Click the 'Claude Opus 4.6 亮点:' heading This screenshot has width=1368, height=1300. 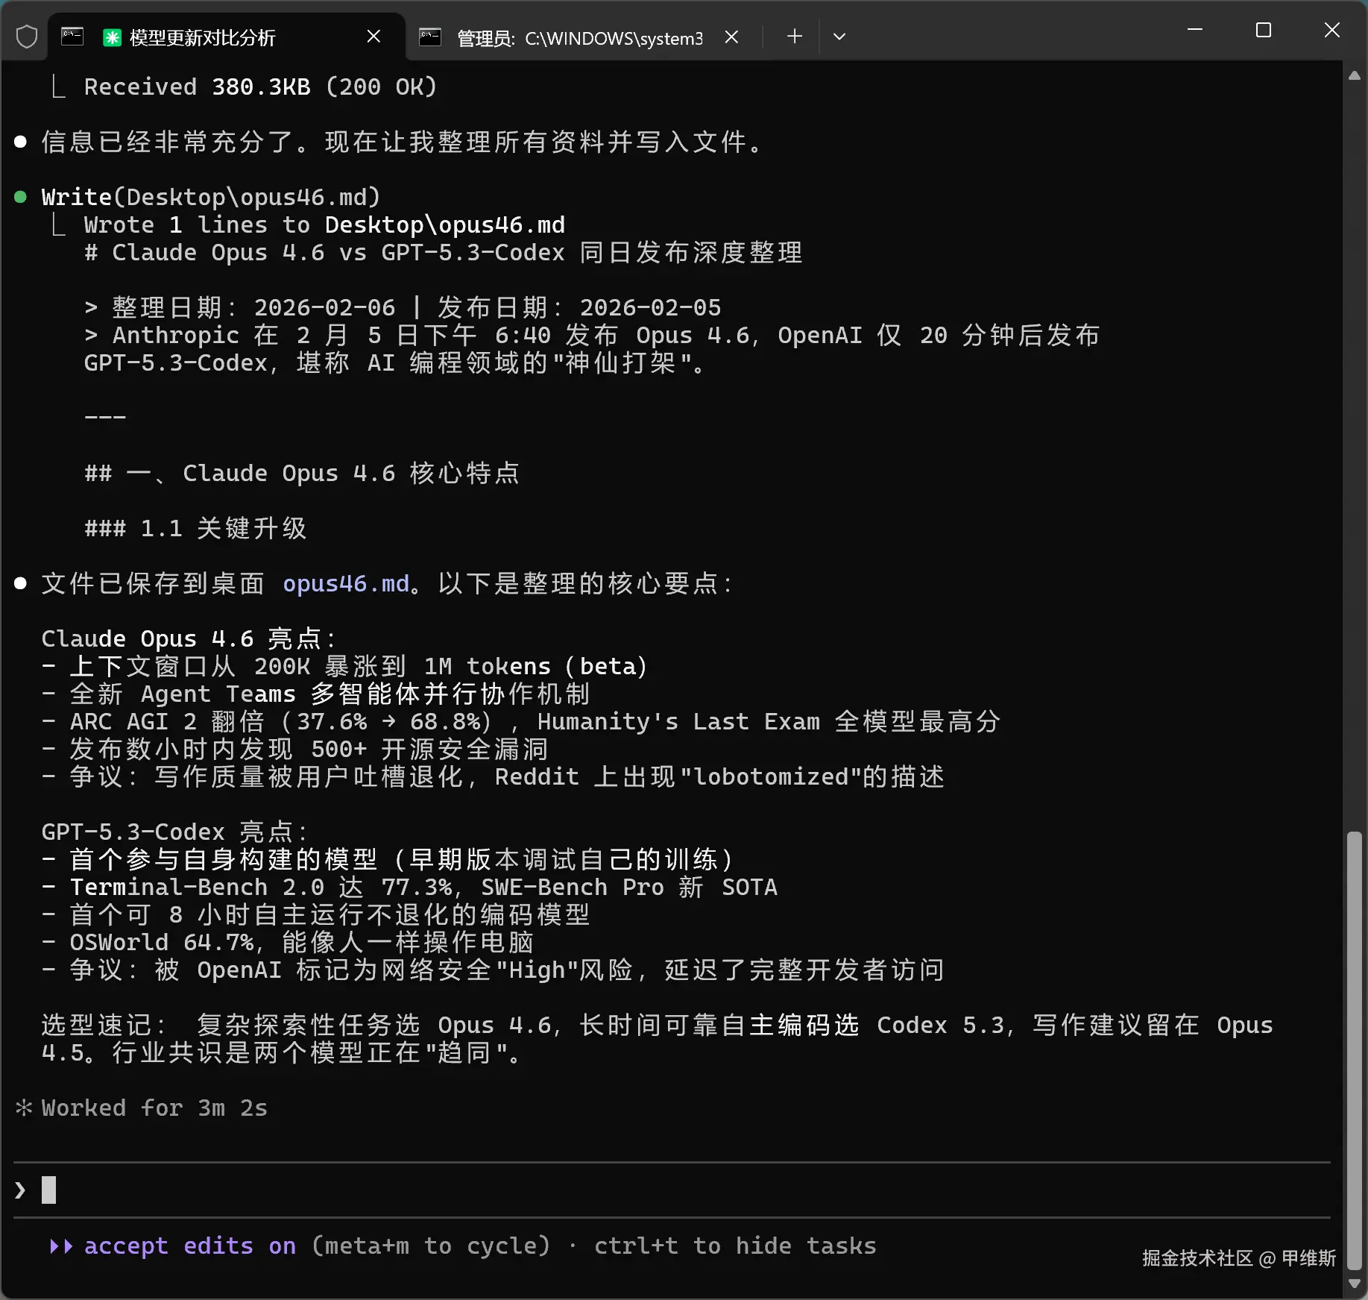tap(189, 638)
